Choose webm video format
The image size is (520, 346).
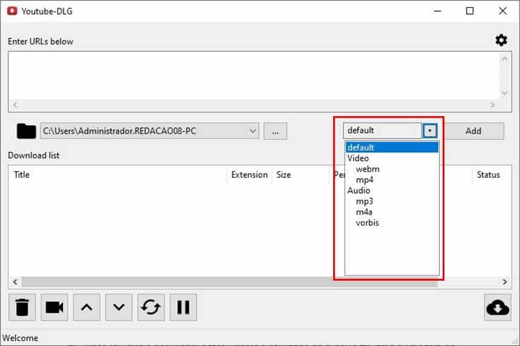pos(368,169)
